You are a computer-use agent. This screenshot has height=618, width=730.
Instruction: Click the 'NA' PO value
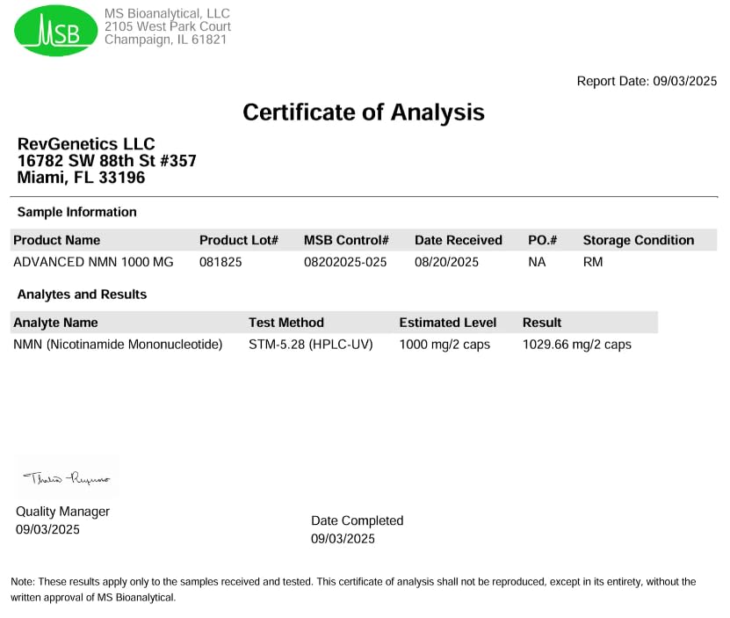537,262
